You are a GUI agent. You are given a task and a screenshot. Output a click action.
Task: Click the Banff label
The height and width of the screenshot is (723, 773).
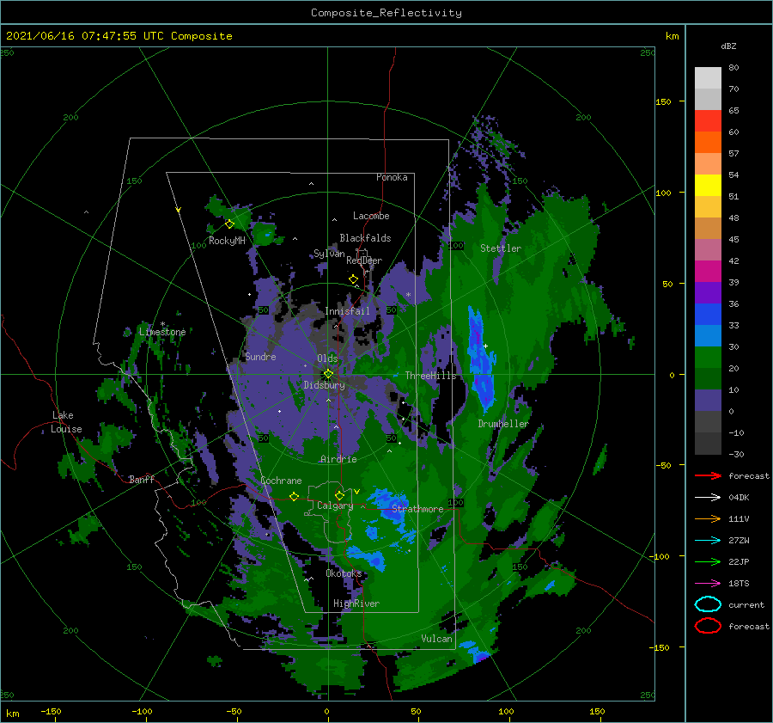pos(142,479)
